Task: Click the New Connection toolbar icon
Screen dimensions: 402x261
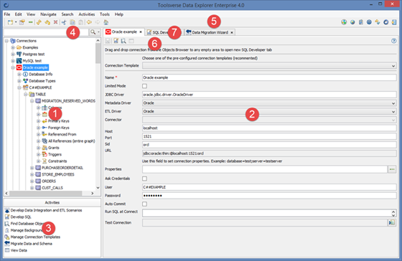Action: click(x=10, y=22)
